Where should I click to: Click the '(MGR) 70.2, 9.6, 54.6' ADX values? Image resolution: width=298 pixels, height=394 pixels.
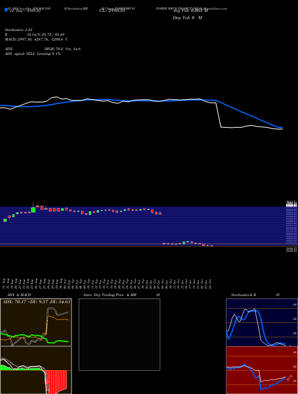tap(62, 49)
